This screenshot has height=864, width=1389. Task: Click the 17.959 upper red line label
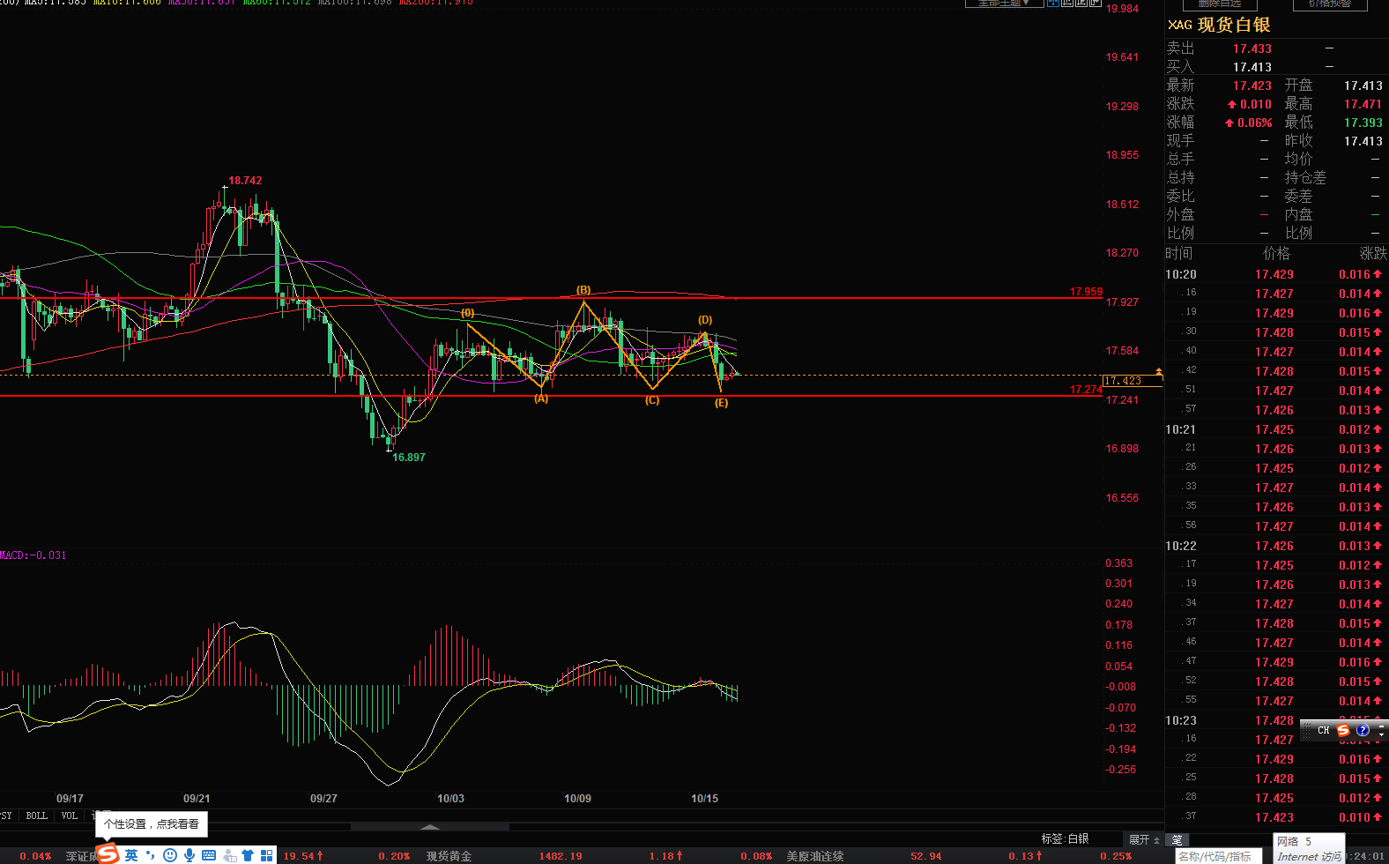(x=1086, y=292)
